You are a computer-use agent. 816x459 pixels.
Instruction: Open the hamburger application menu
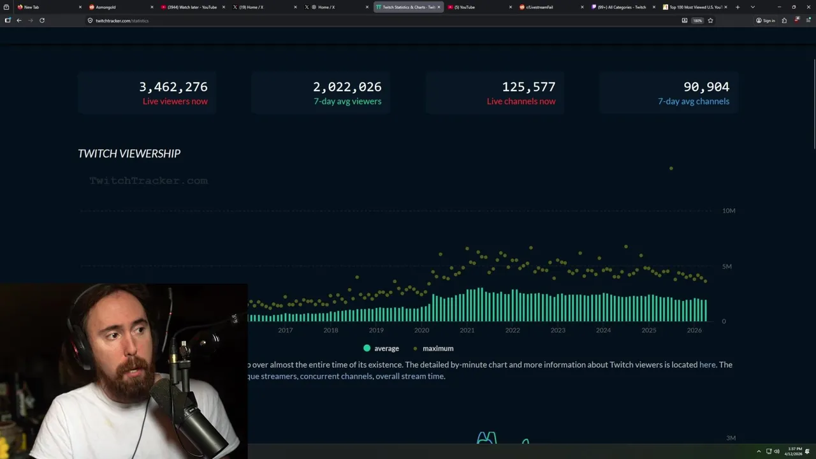coord(808,20)
